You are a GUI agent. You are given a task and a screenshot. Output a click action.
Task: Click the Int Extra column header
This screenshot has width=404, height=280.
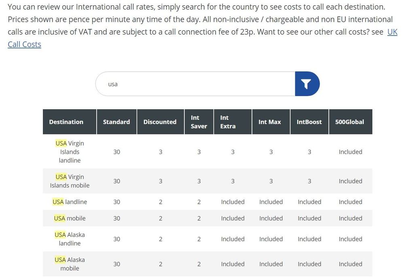[233, 122]
